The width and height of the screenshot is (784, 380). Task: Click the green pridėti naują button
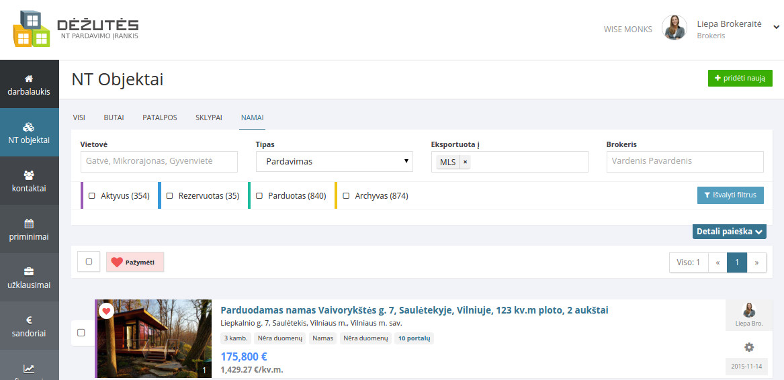740,79
